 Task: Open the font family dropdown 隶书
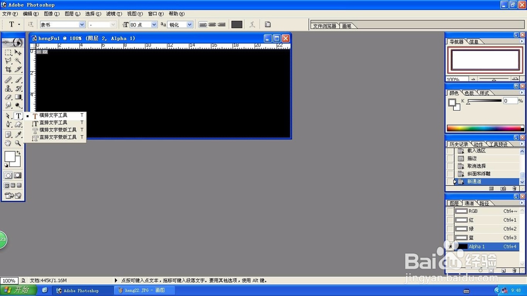pos(82,25)
